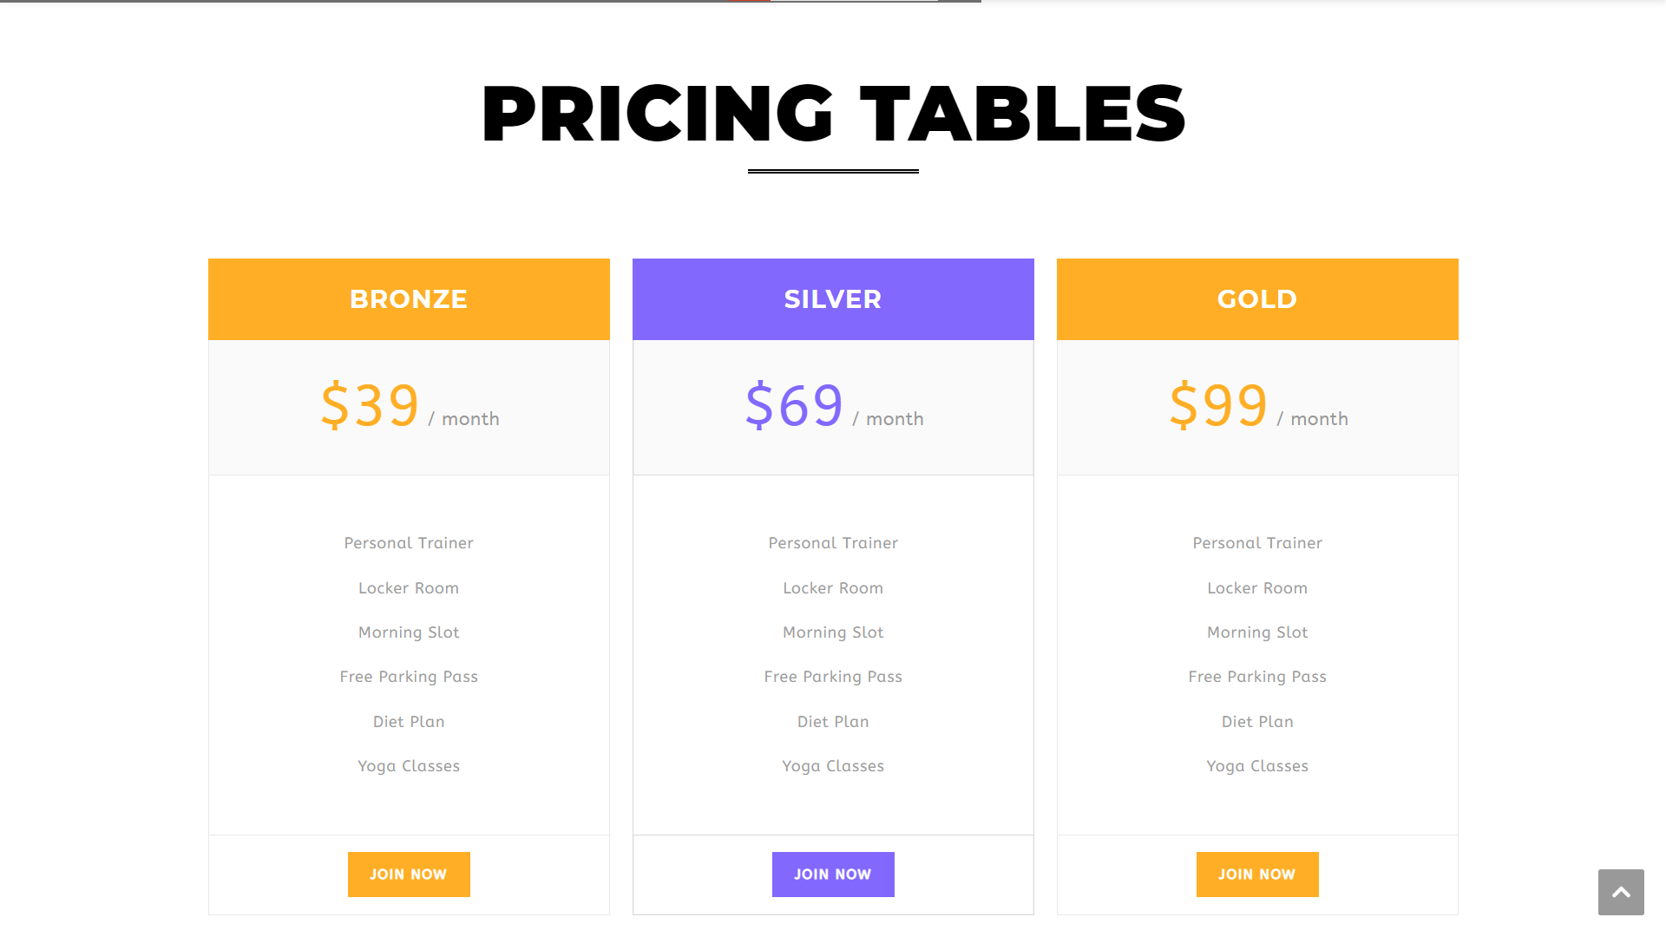Click Personal Trainer in the Gold plan

[x=1257, y=543]
